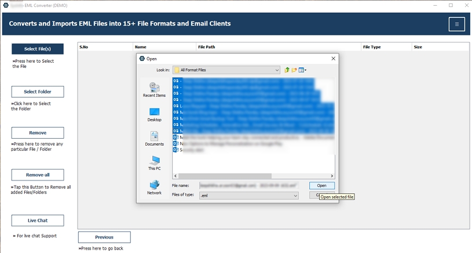Click the Open button in dialog
The height and width of the screenshot is (253, 472).
[x=321, y=186]
